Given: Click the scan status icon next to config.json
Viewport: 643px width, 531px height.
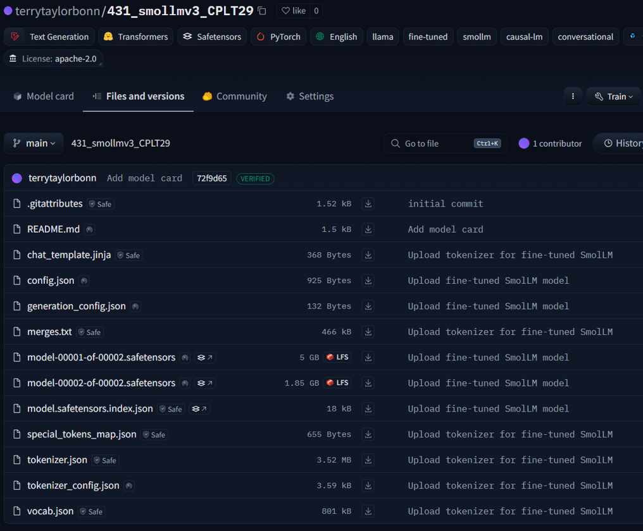Looking at the screenshot, I should 84,281.
